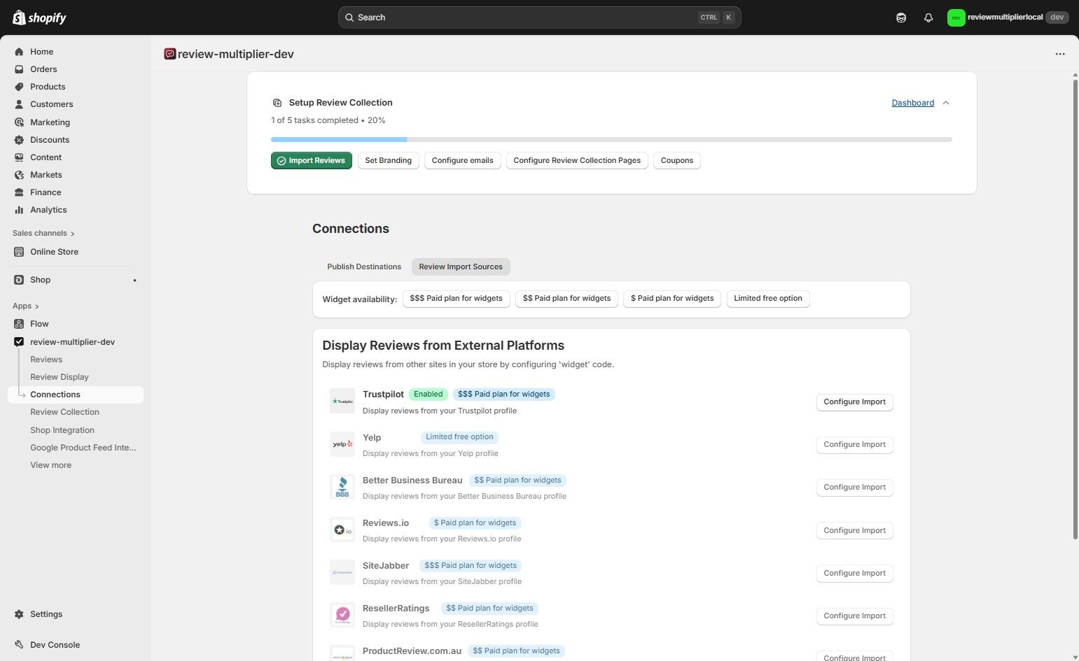
Task: Open Review Display submenu item
Action: tap(60, 377)
